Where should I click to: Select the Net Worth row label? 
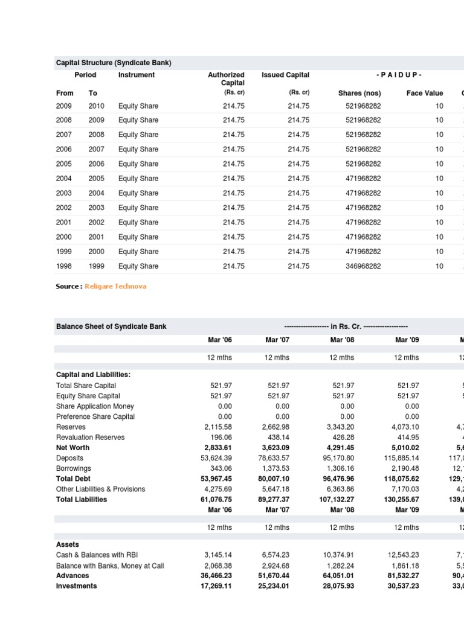(72, 448)
